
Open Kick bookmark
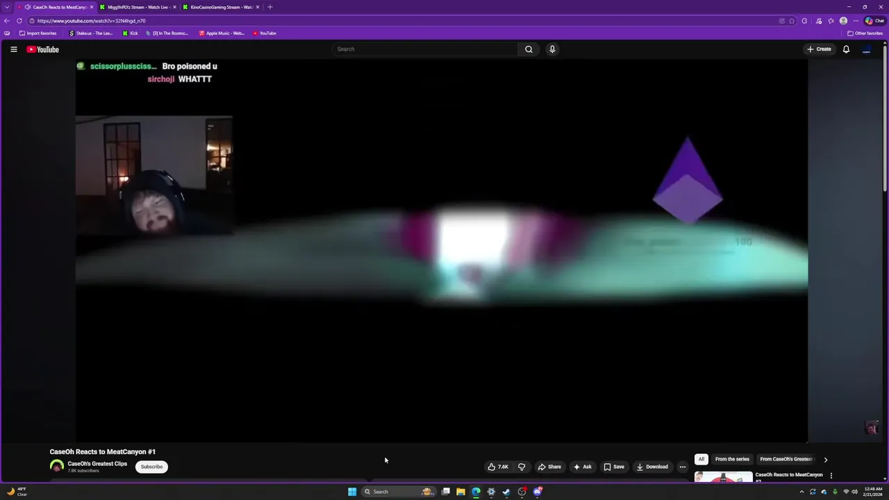tap(131, 33)
